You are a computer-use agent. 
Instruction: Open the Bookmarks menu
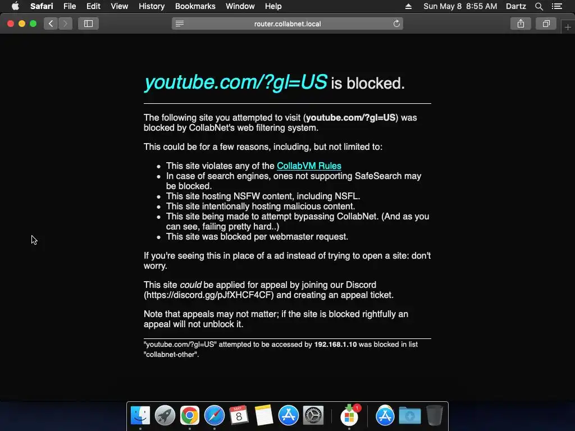195,6
